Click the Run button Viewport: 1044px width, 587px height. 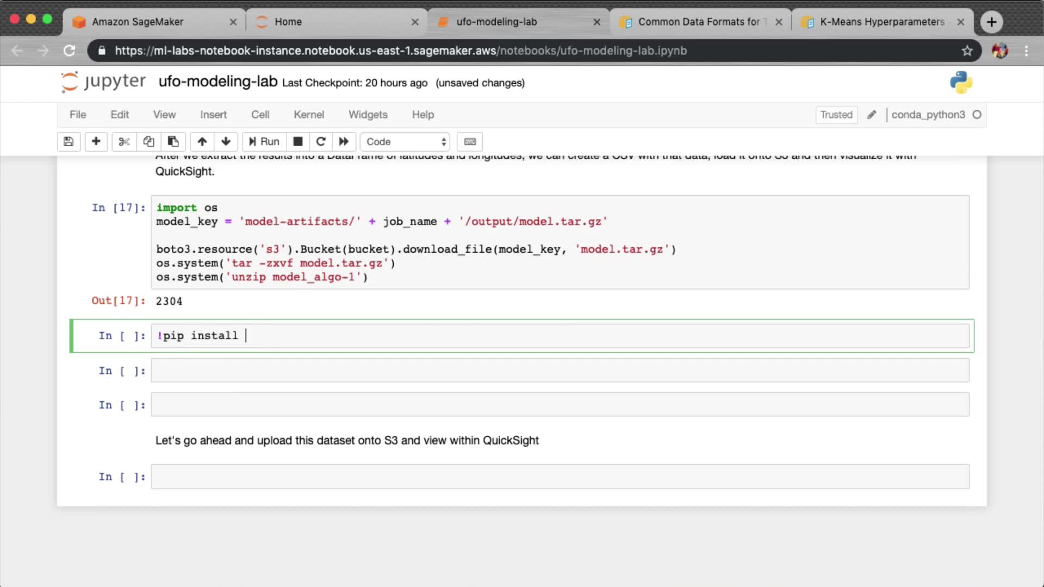click(x=264, y=142)
